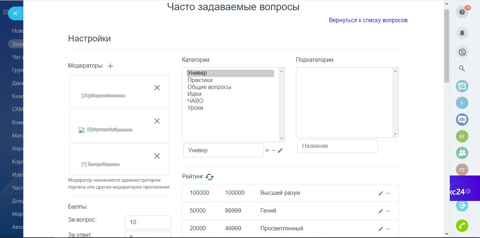Screen dimensions: 480x238
Task: Remove the moderator with ID 1
Action: coord(157,156)
